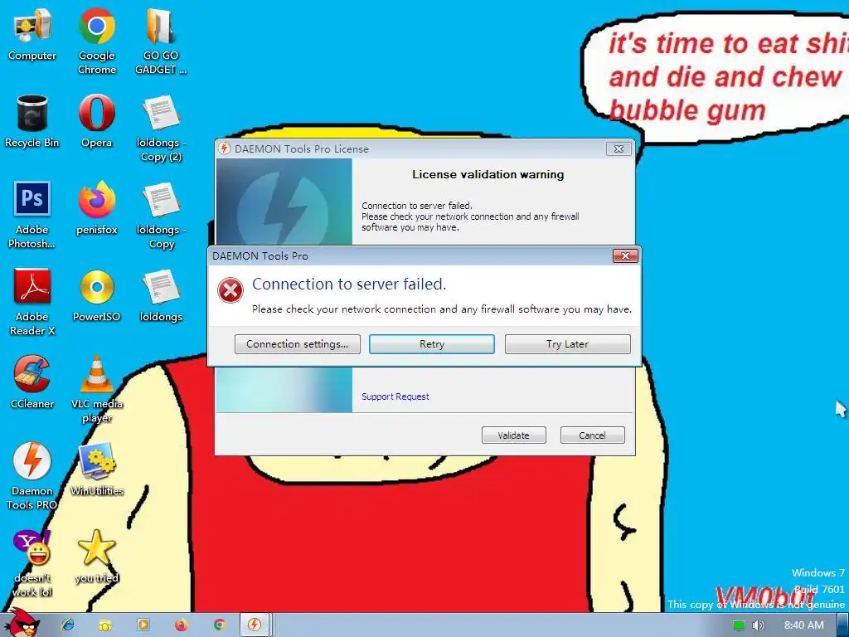849x637 pixels.
Task: Open the green network tray icon
Action: tap(739, 625)
